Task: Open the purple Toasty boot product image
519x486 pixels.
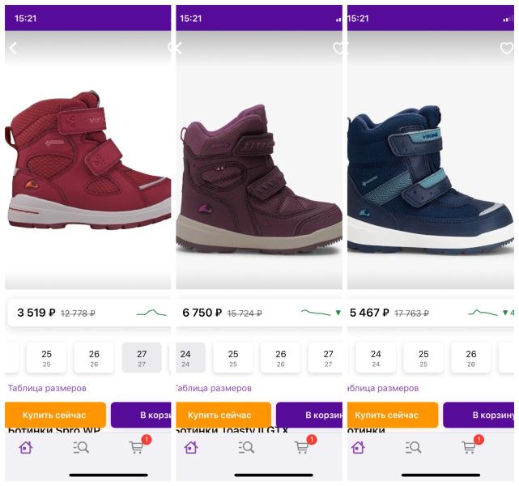Action: (x=259, y=181)
